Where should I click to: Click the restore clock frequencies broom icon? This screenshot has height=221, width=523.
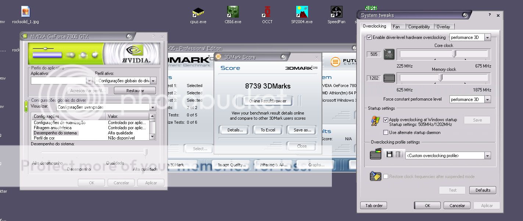(x=375, y=177)
